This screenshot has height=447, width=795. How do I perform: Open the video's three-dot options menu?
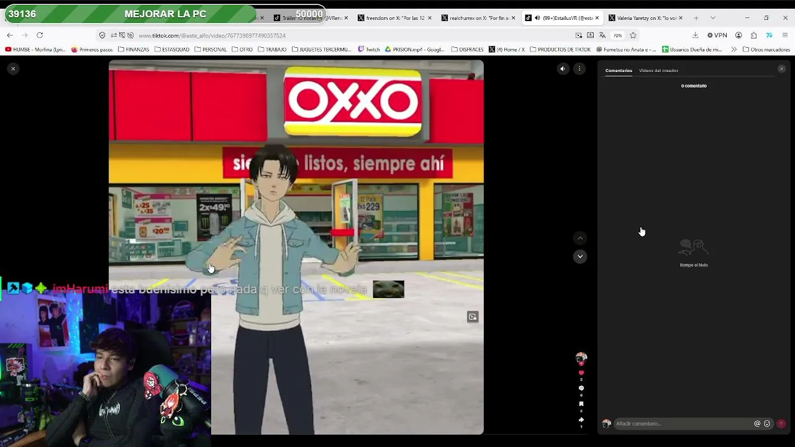click(579, 69)
